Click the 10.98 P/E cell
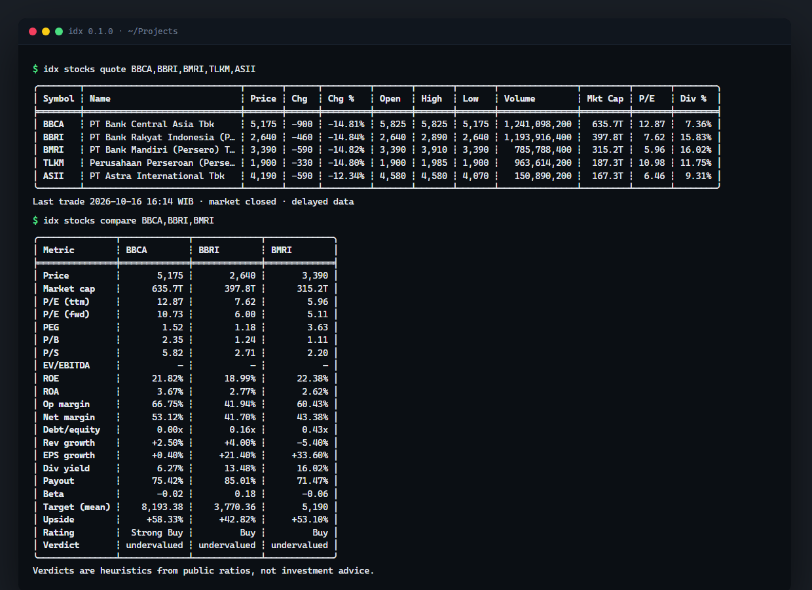Viewport: 812px width, 590px height. (652, 163)
